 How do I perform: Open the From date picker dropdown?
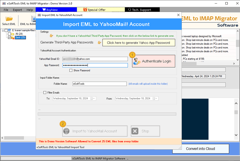pos(155,98)
